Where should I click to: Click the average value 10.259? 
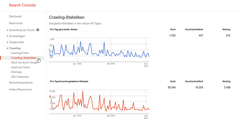pos(199,87)
